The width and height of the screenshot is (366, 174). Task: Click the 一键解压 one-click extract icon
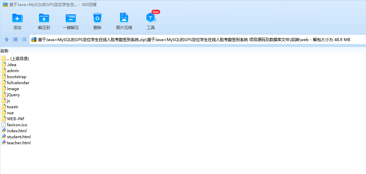[70, 18]
